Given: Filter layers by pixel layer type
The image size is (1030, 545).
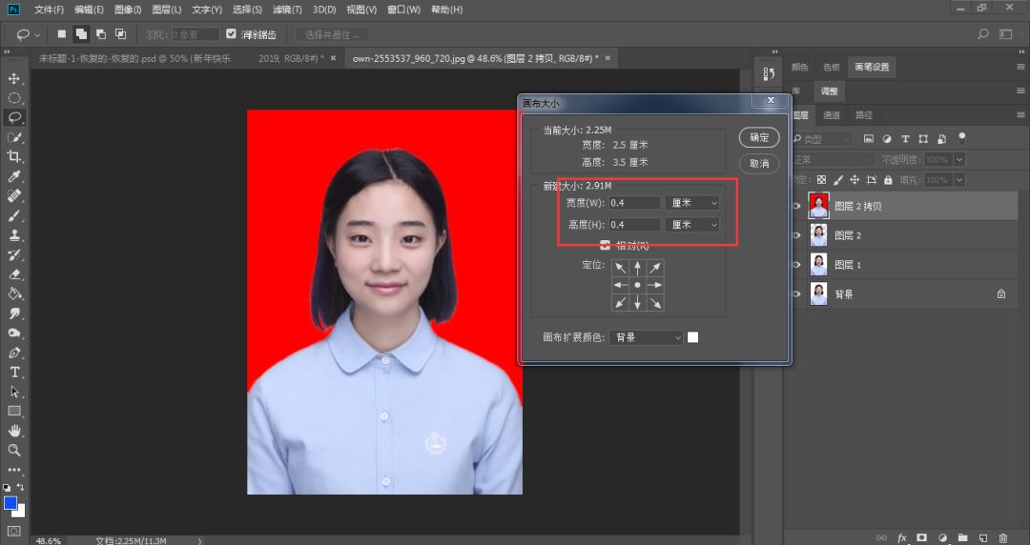Looking at the screenshot, I should tap(869, 138).
